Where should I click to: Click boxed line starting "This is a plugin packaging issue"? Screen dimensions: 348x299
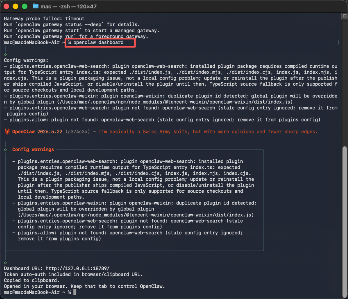tap(136, 179)
